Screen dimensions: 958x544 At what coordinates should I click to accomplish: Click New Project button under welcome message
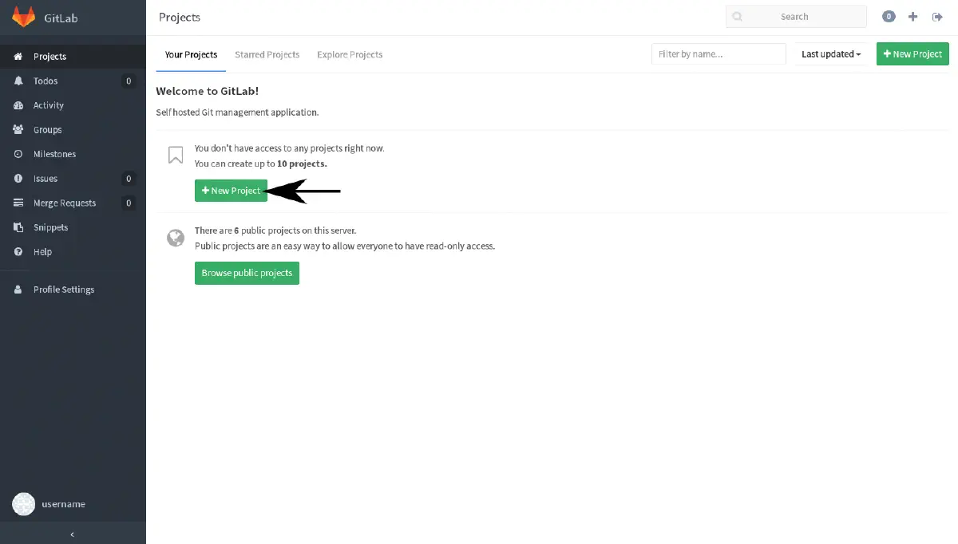tap(231, 191)
